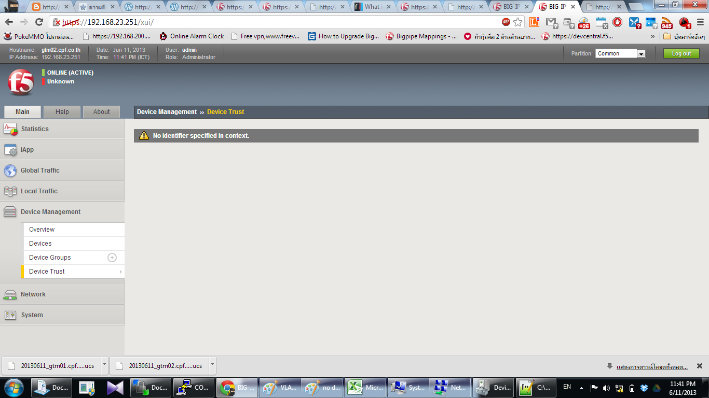Switch to Excel in the taskbar
The width and height of the screenshot is (709, 398).
click(365, 388)
